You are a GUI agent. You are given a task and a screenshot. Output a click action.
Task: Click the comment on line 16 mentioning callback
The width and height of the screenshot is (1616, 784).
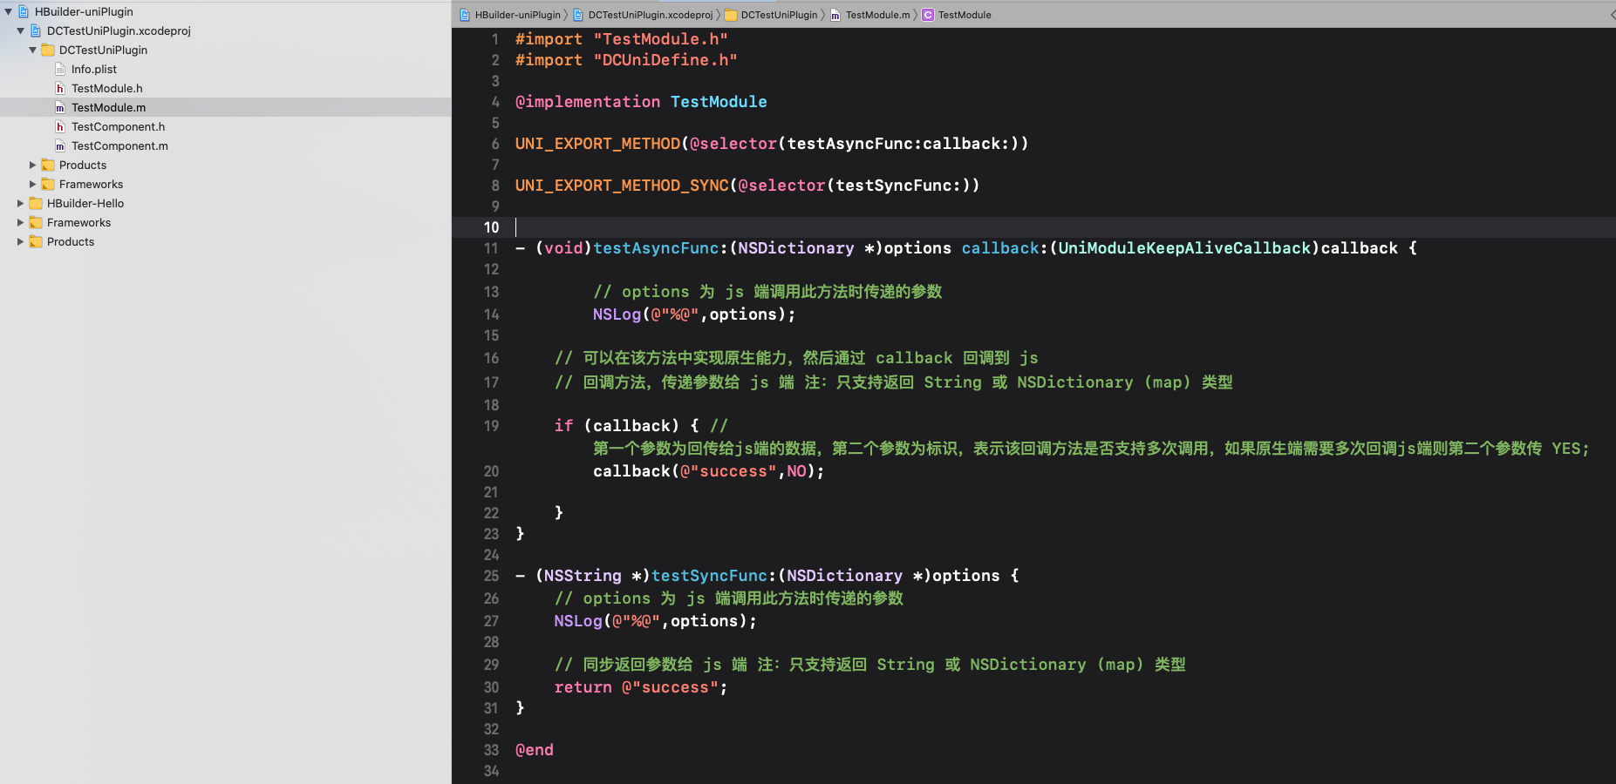(x=796, y=358)
